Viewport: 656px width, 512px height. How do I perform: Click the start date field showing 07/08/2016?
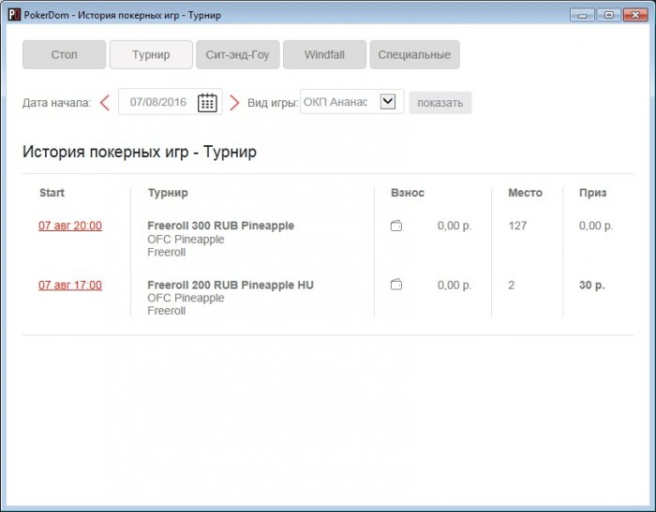[x=158, y=103]
